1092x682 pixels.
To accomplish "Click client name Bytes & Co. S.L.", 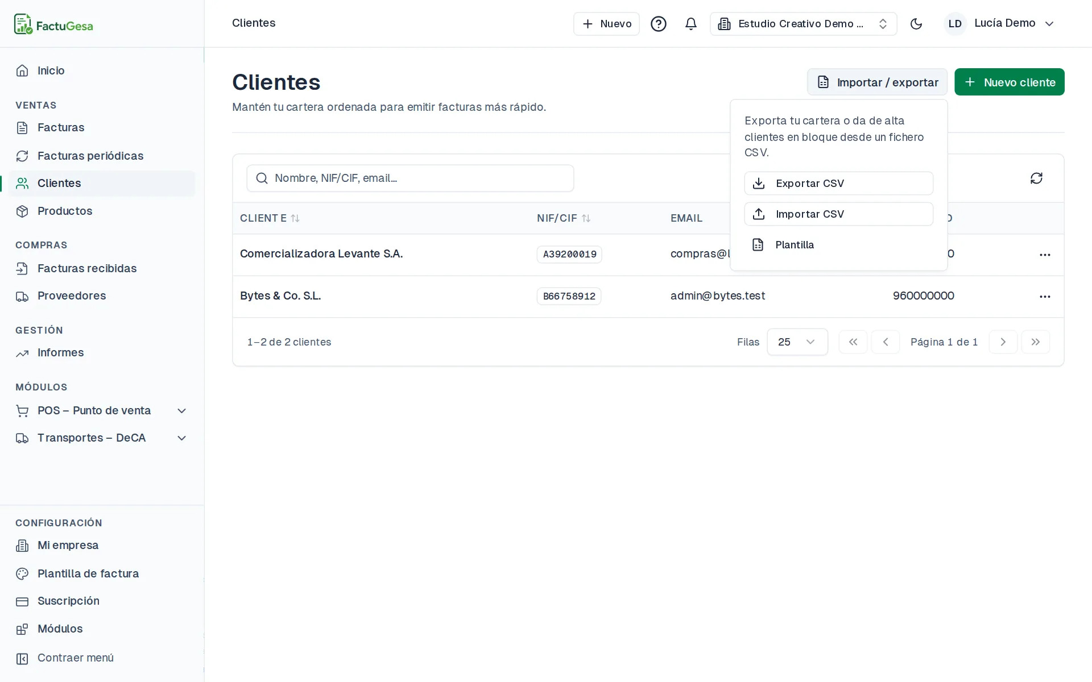I will point(280,296).
